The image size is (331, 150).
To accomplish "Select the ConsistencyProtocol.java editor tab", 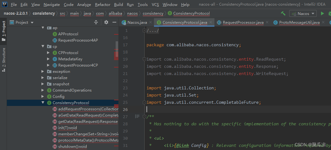I will tap(184, 22).
